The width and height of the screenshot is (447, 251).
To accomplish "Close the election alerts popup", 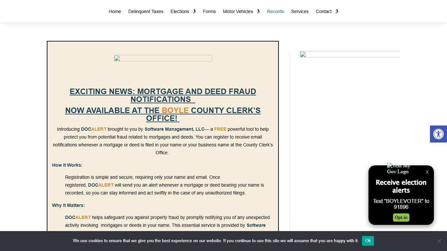I will click(427, 172).
